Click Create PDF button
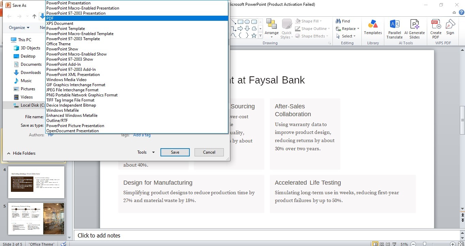465x246 pixels. (436, 29)
